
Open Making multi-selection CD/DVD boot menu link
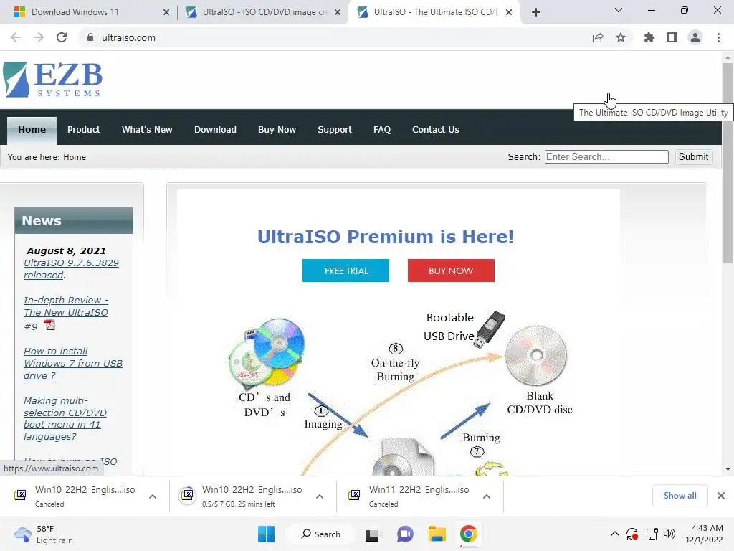tap(65, 418)
